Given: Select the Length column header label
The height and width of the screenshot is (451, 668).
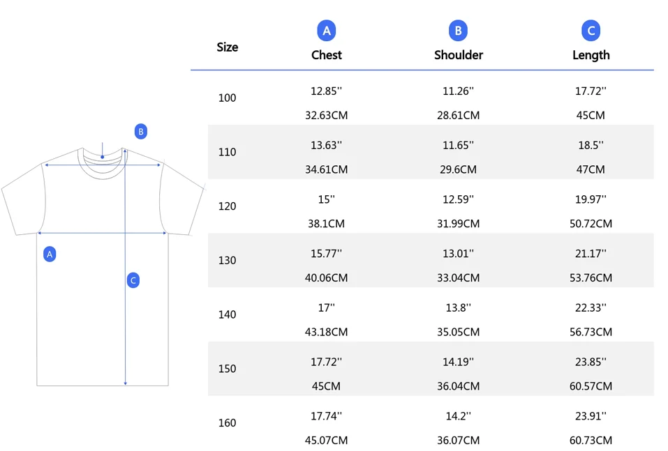Looking at the screenshot, I should pos(591,55).
